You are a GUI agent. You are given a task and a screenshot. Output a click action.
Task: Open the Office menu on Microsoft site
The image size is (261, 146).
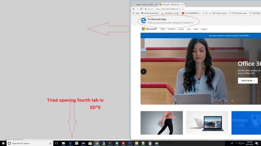[163, 29]
